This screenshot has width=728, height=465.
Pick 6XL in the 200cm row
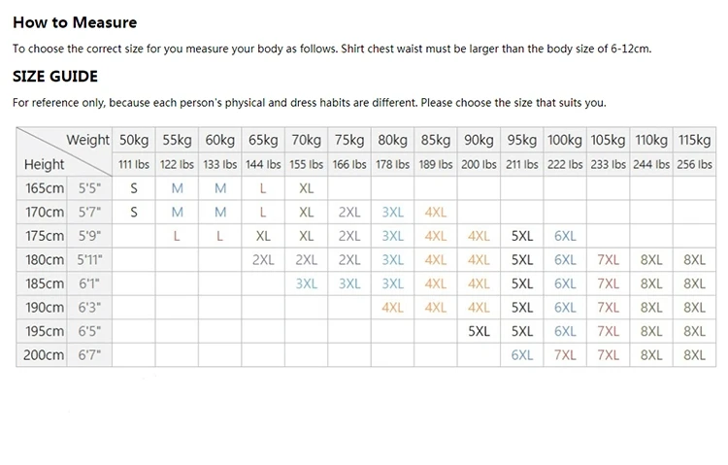point(522,355)
